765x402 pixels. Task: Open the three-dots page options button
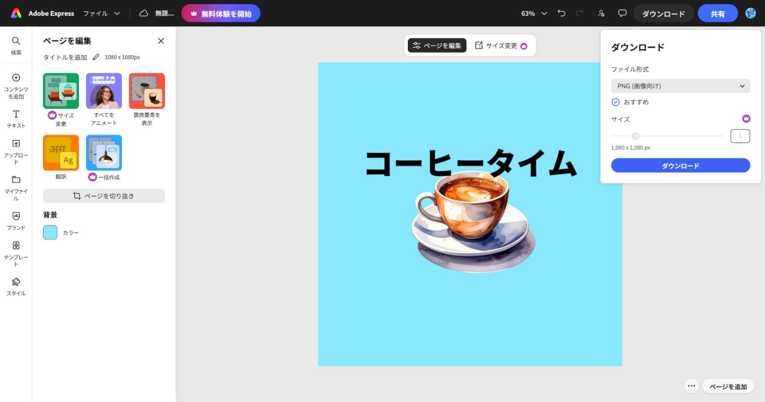[x=691, y=386]
